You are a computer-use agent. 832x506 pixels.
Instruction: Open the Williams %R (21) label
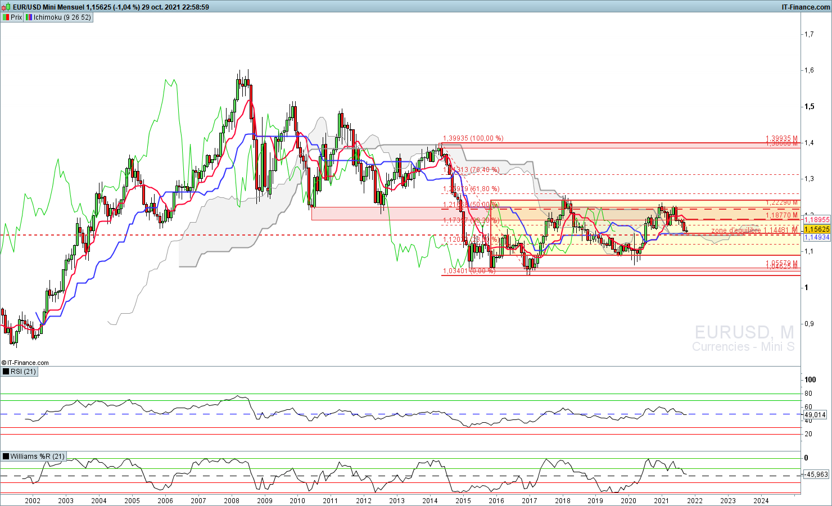coord(37,457)
